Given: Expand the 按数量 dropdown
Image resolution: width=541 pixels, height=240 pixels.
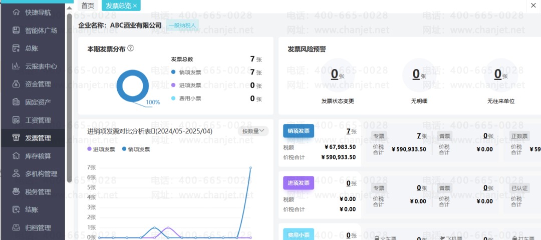Looking at the screenshot, I should [253, 131].
